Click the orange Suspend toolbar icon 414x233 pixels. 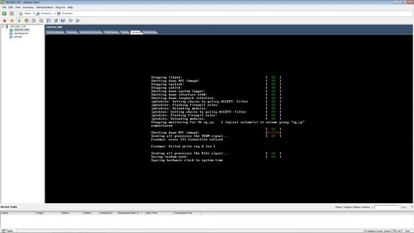coord(12,21)
